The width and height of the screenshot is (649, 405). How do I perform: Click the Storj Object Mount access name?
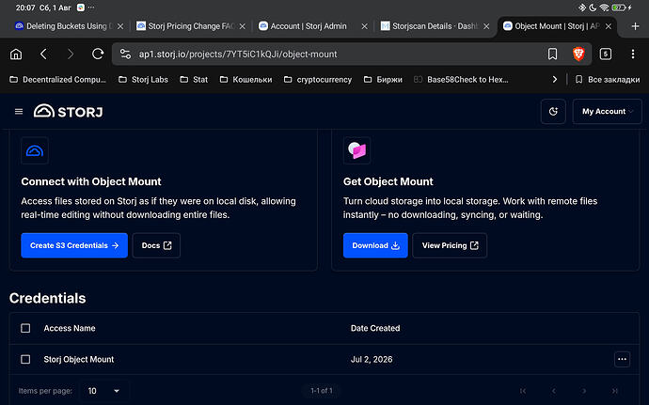click(x=79, y=359)
